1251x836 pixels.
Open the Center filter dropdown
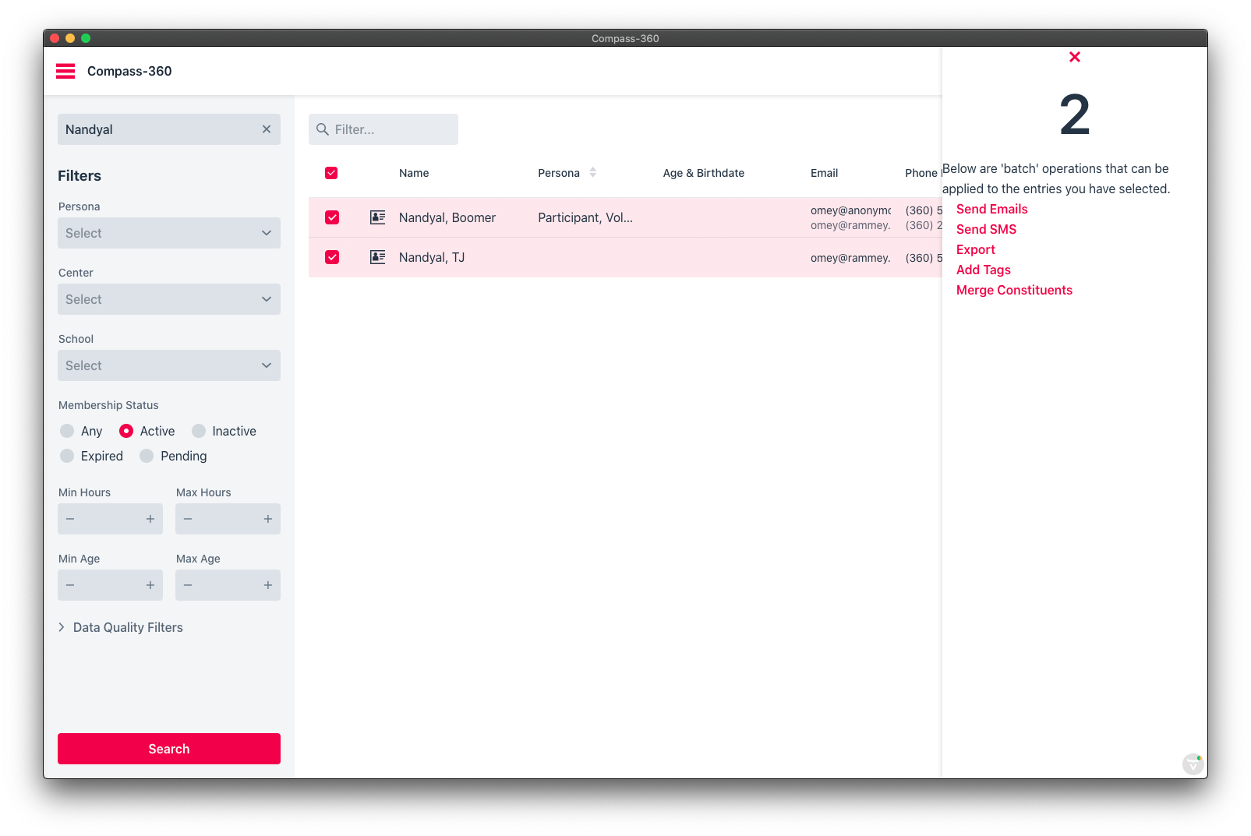coord(169,299)
